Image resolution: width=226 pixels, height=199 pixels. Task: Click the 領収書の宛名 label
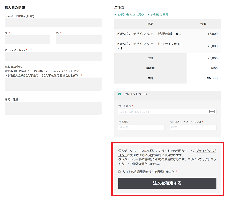[x=13, y=67]
